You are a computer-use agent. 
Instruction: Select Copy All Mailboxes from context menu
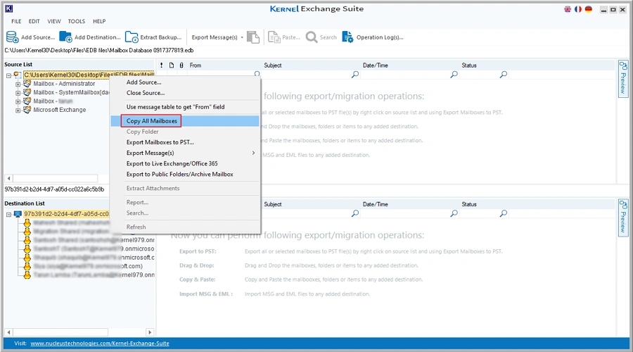151,121
